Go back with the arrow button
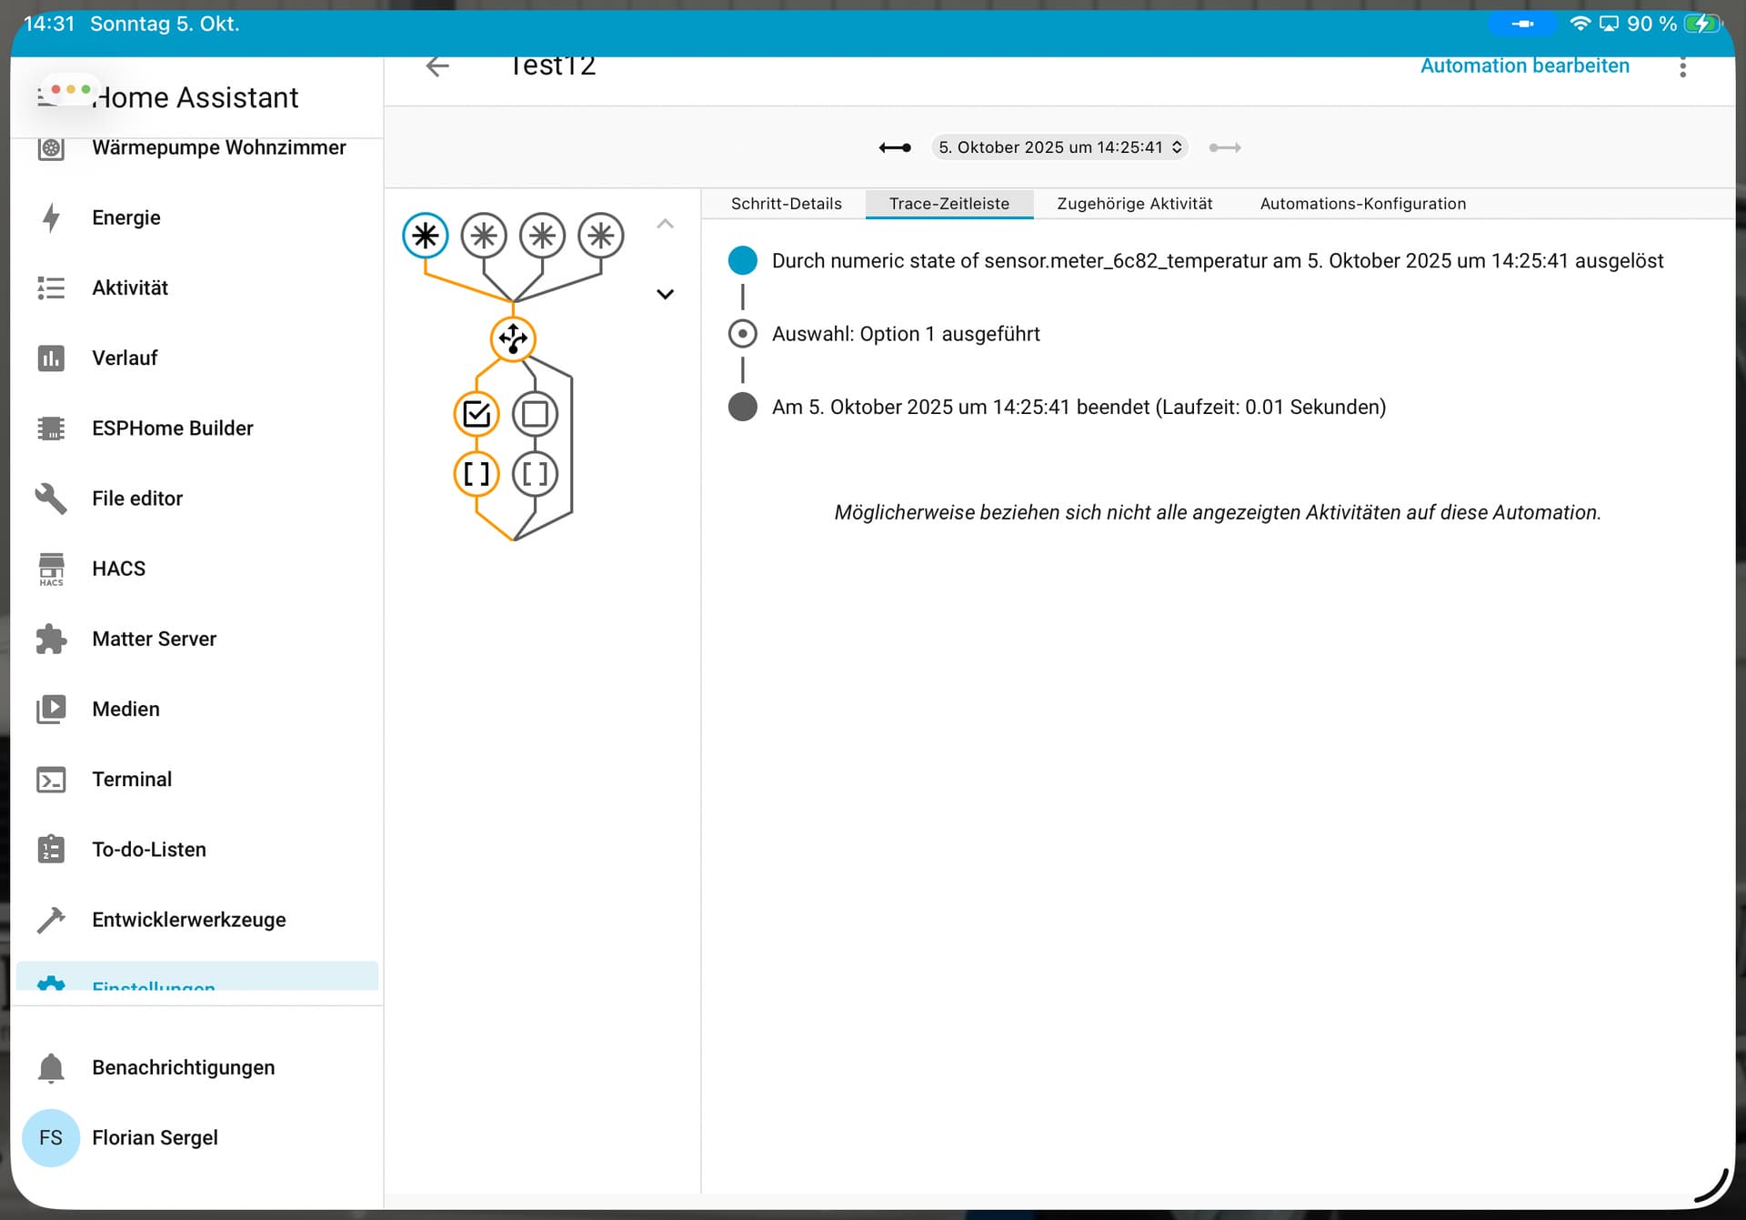This screenshot has height=1220, width=1746. coord(437,66)
